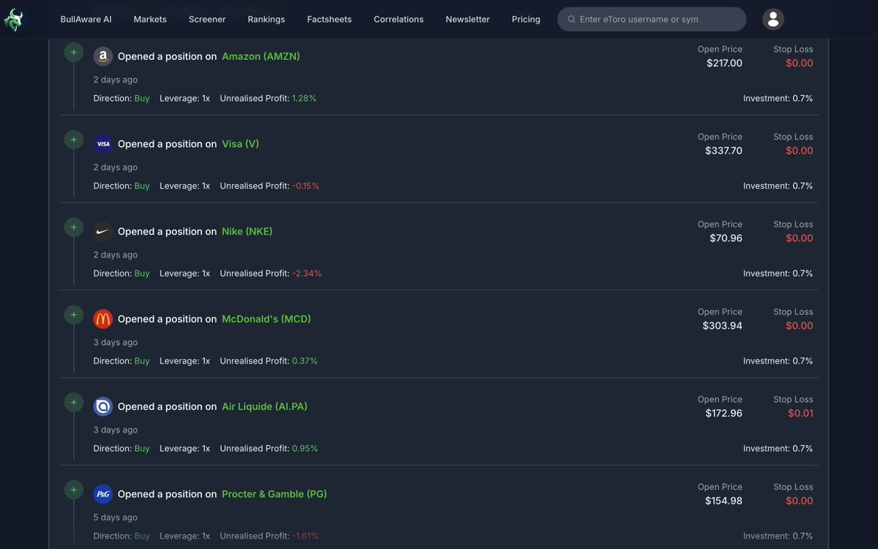This screenshot has height=549, width=878.
Task: Click "5 days ago" under Procter & Gamble
Action: pyautogui.click(x=116, y=518)
